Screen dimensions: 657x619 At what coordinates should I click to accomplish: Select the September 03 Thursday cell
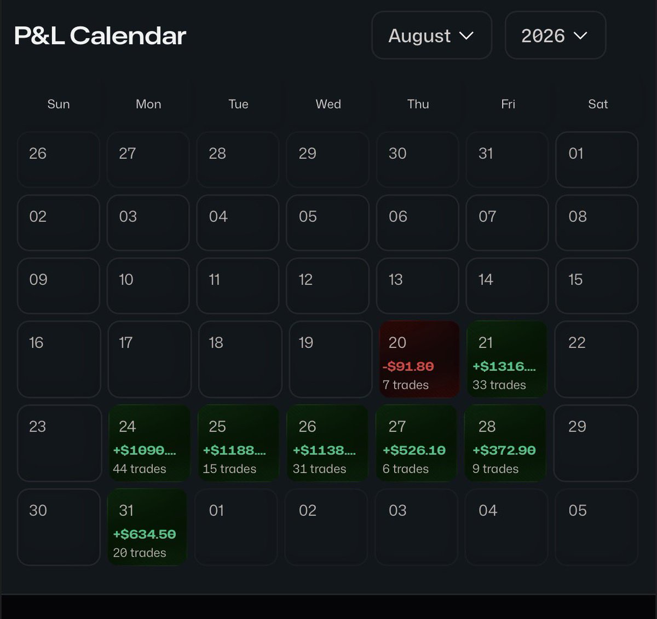[417, 527]
